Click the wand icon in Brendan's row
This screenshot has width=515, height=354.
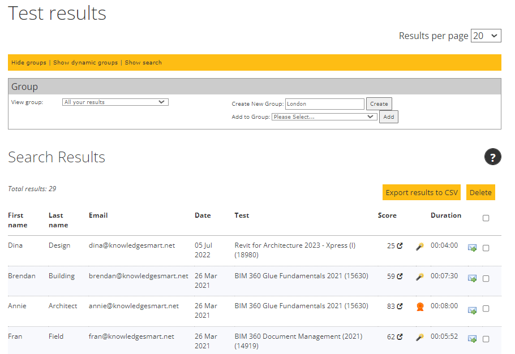click(x=420, y=277)
